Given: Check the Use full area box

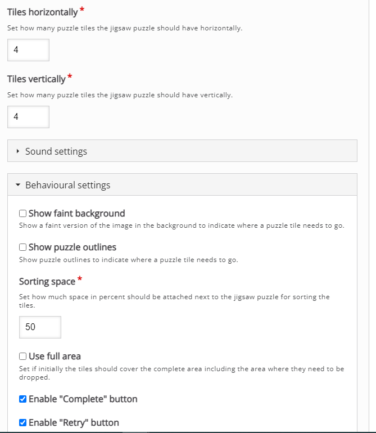Looking at the screenshot, I should pyautogui.click(x=23, y=357).
